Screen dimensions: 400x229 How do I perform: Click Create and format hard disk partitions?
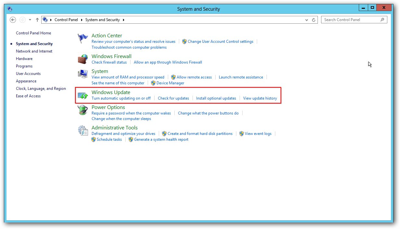200,134
